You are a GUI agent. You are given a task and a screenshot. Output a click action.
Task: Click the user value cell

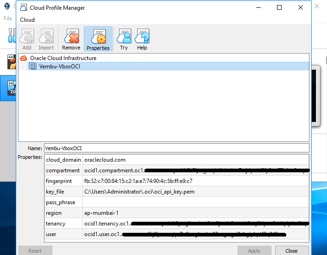tap(195, 234)
